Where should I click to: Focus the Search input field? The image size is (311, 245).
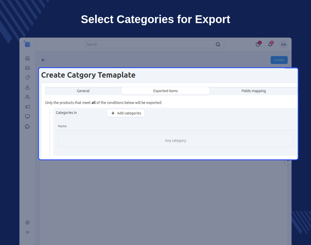(155, 44)
